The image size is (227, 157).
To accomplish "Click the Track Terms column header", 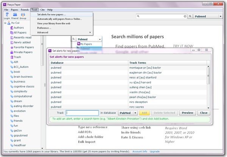I will [168, 63].
